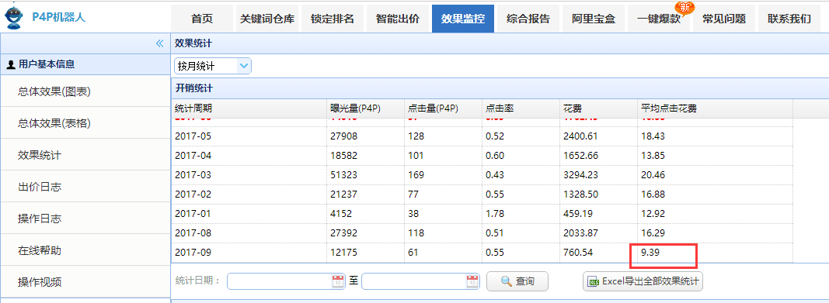Click the 开销统计 section header
Screen dimensions: 829x303
click(500, 88)
